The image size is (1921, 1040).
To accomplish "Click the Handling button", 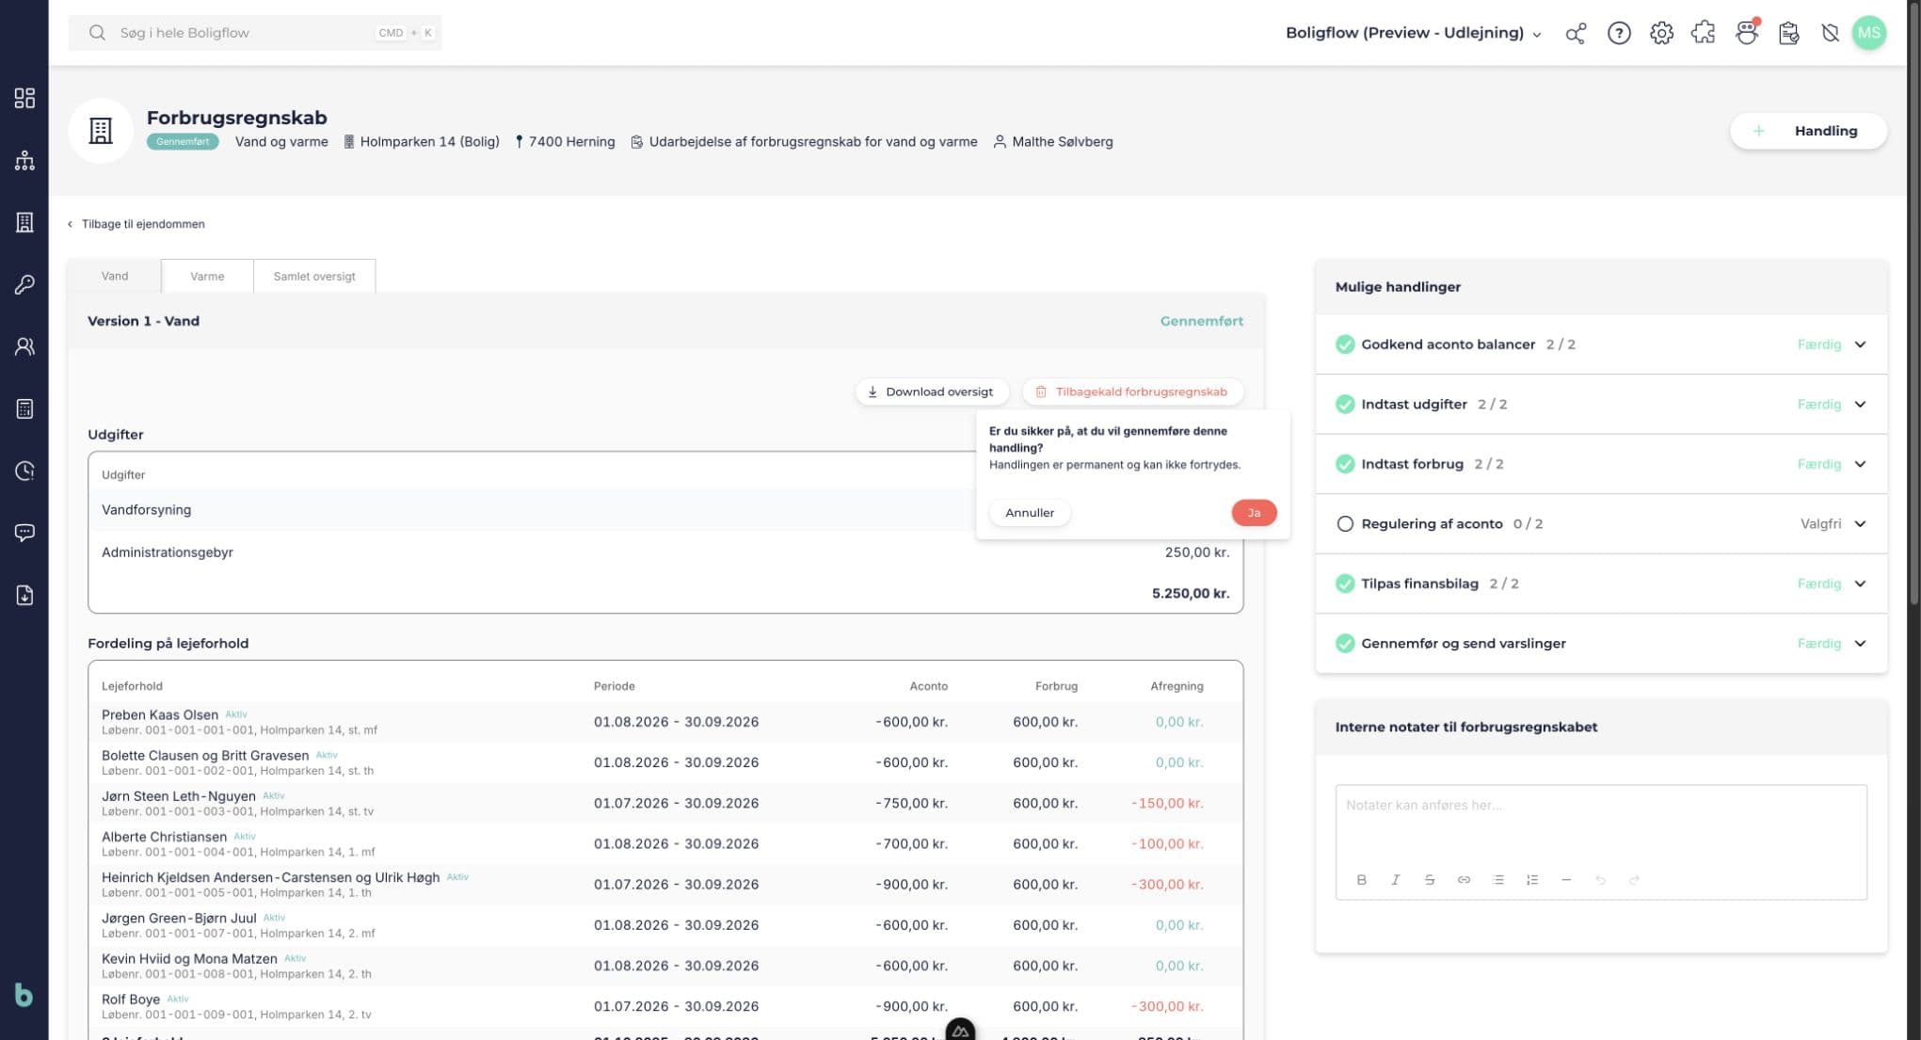I will click(1808, 131).
